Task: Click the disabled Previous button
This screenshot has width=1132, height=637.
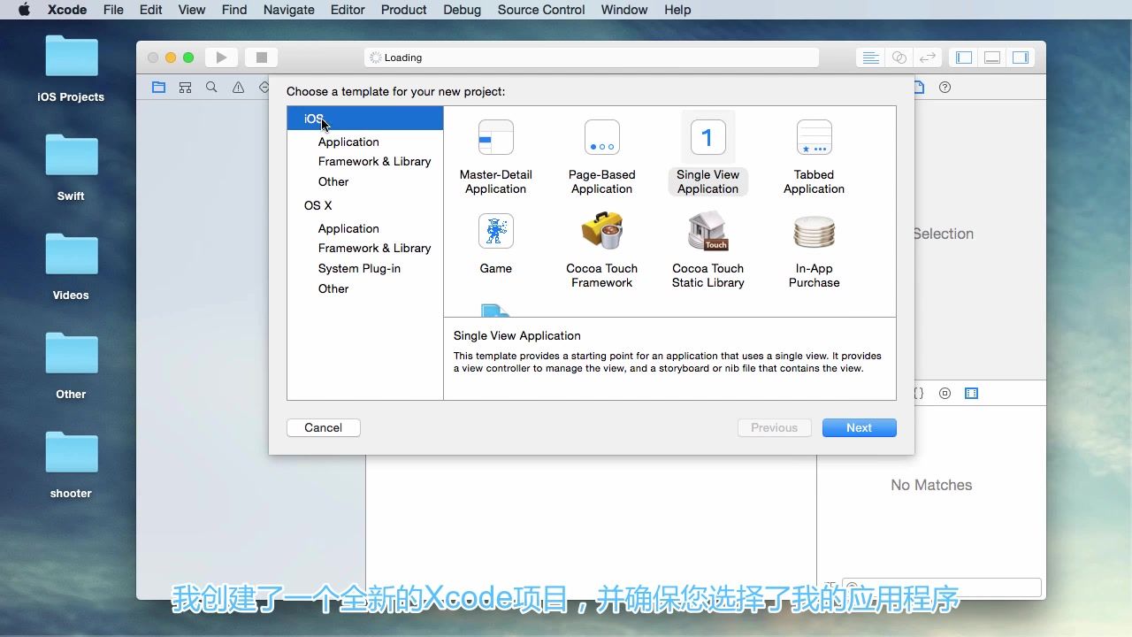Action: click(774, 427)
